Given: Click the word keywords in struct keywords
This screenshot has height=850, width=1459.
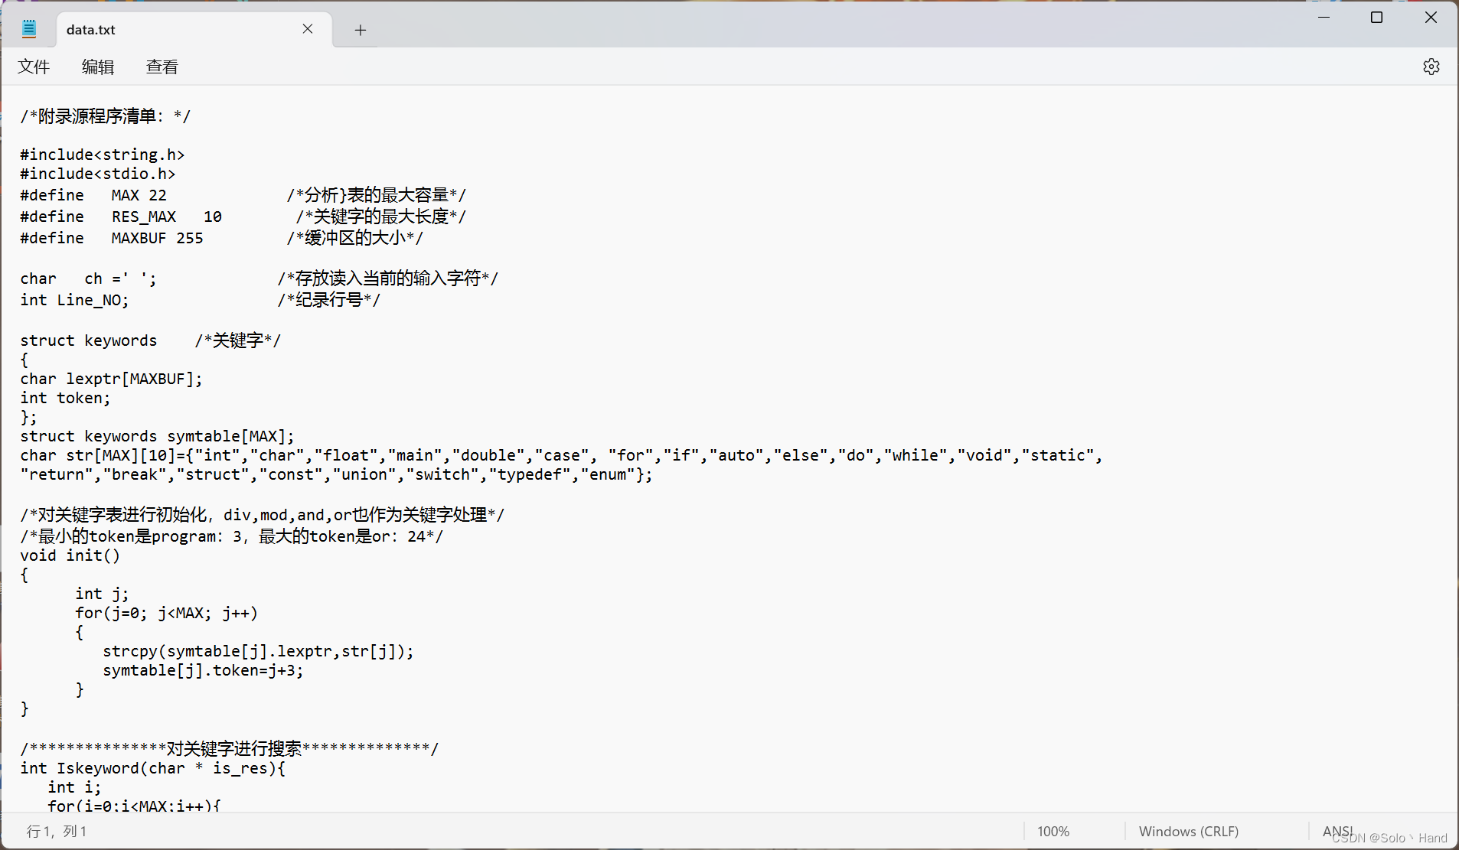Looking at the screenshot, I should 120,340.
